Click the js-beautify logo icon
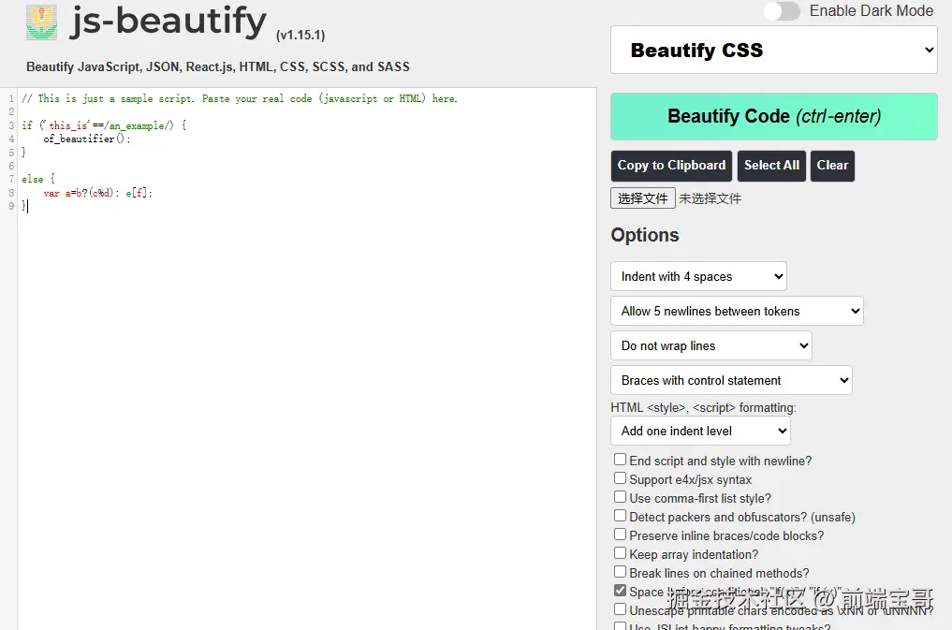952x630 pixels. click(x=39, y=22)
